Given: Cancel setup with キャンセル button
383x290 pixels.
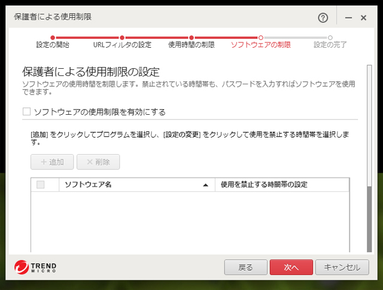Looking at the screenshot, I should (x=342, y=267).
